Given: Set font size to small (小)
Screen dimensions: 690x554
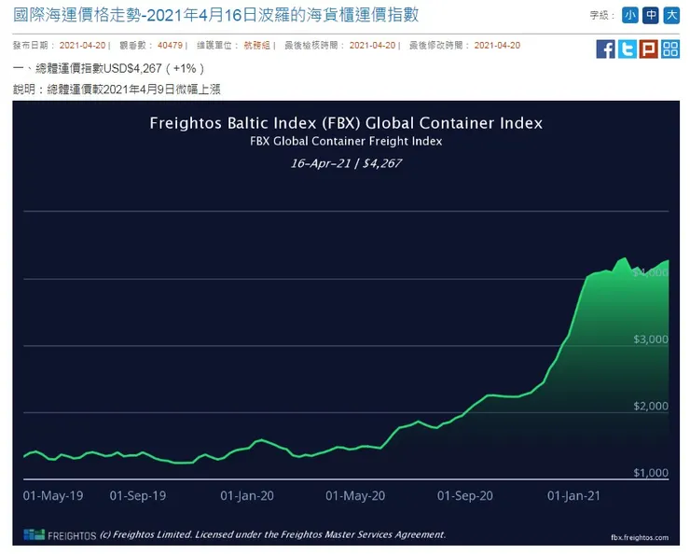Looking at the screenshot, I should pos(630,16).
